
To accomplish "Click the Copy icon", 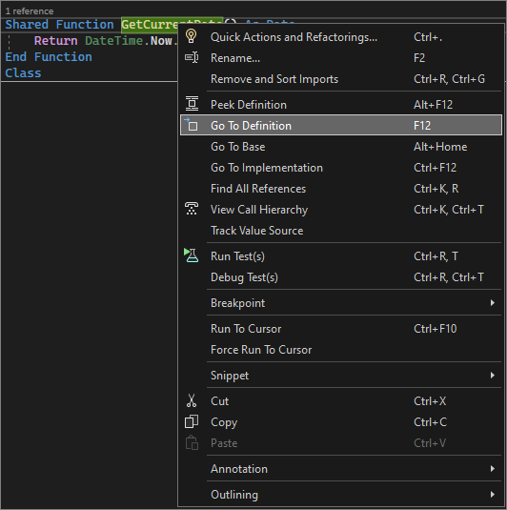I will pyautogui.click(x=192, y=421).
